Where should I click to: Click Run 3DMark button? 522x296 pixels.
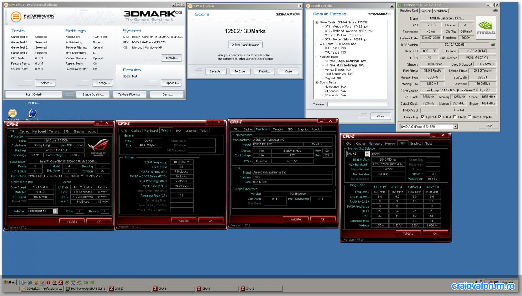(34, 94)
